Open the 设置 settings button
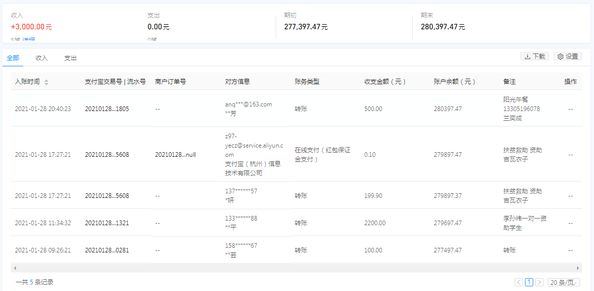 point(567,57)
